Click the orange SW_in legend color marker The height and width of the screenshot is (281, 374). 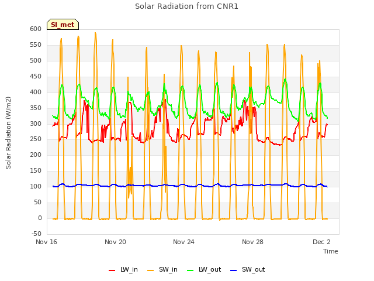151,270
